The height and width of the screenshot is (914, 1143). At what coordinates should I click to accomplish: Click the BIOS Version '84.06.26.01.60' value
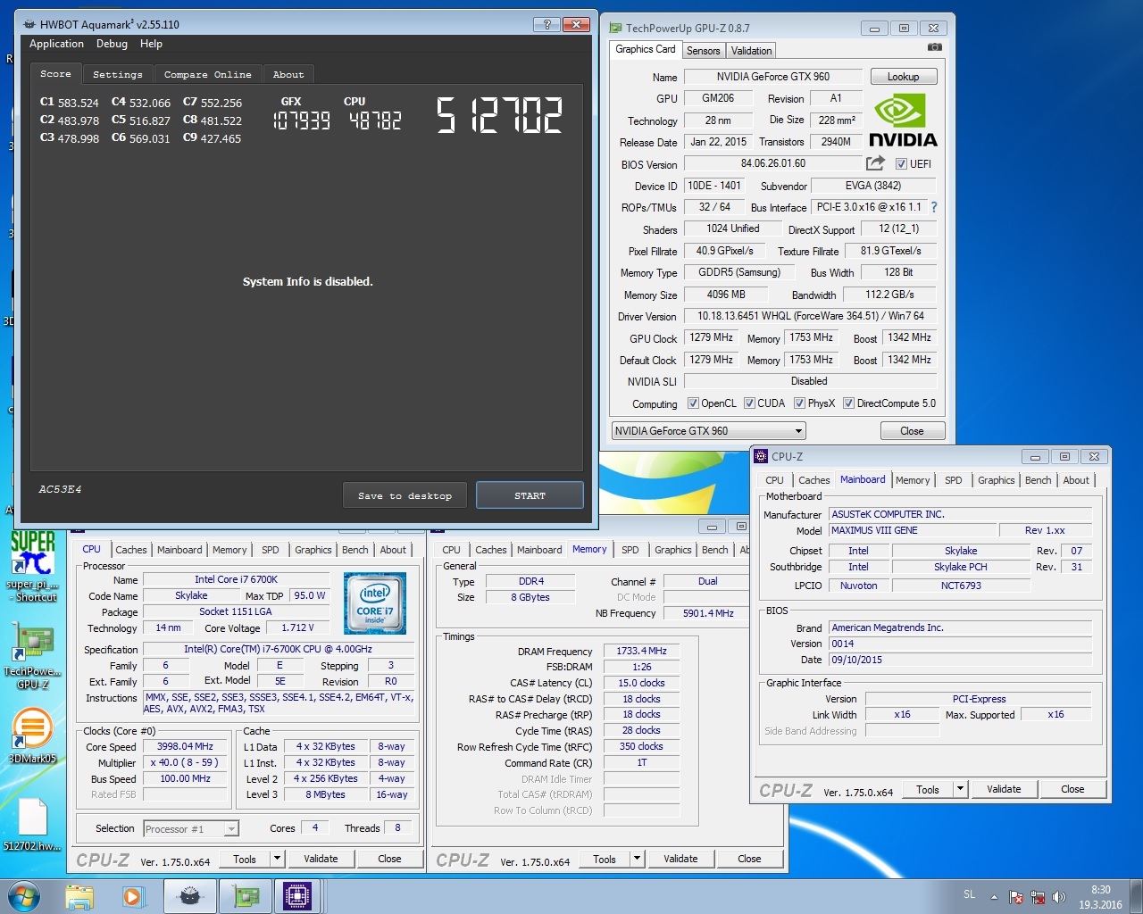[773, 164]
